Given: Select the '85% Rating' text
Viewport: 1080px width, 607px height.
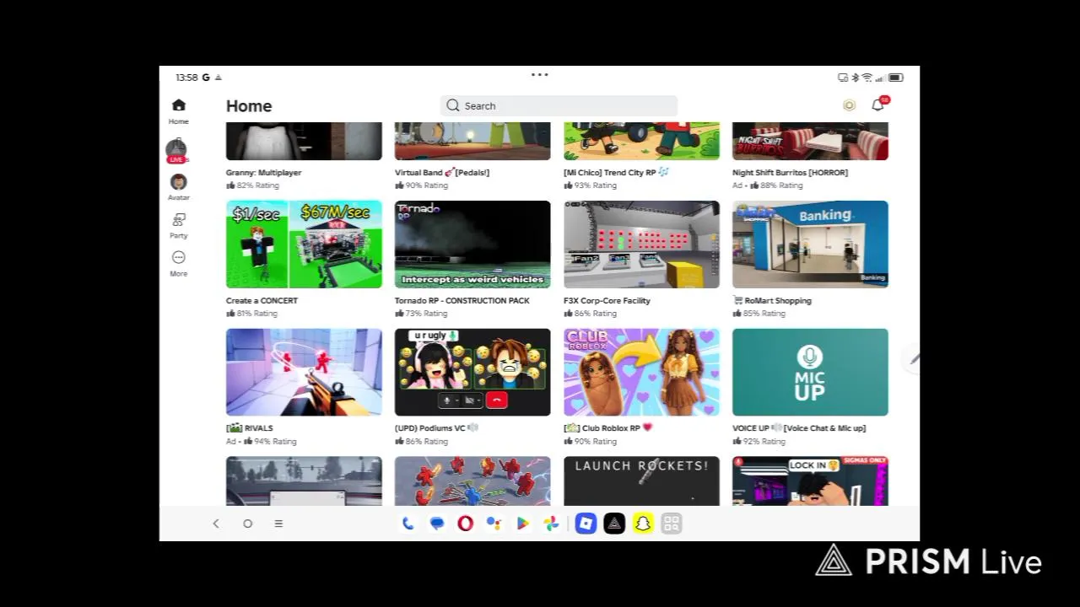Looking at the screenshot, I should (x=764, y=314).
